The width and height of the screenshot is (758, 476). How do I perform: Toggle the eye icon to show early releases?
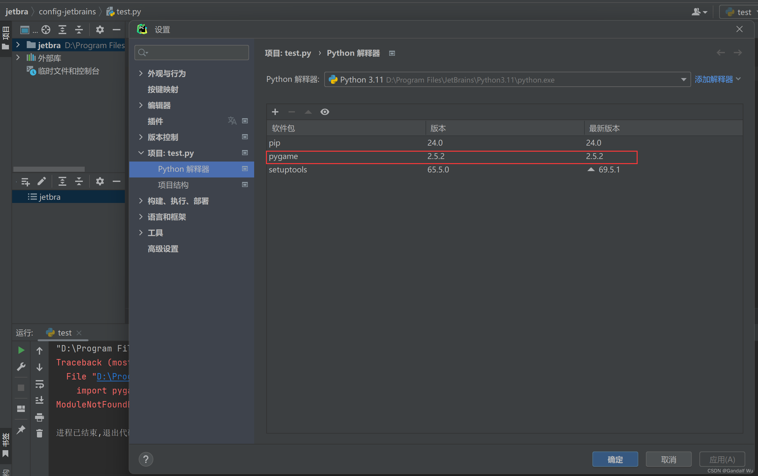(325, 112)
